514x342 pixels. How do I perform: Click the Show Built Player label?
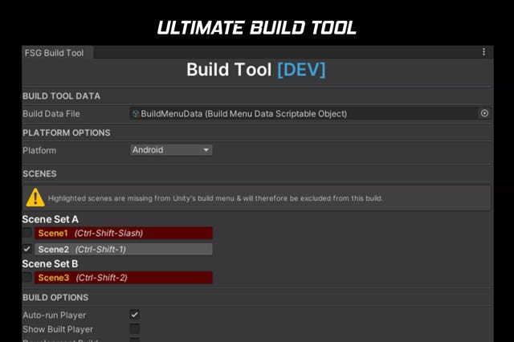point(58,329)
